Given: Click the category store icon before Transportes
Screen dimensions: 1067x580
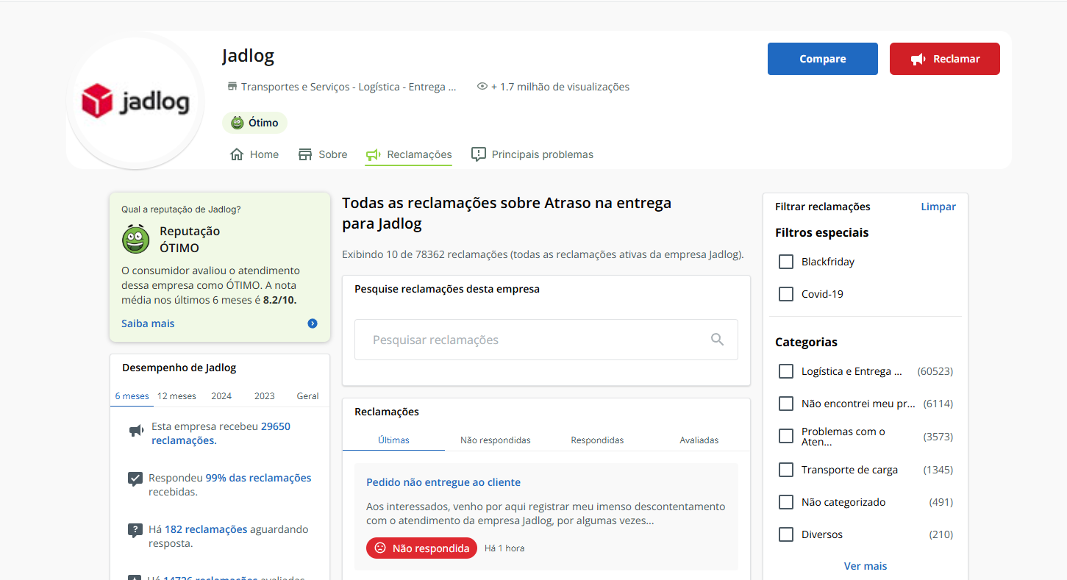Looking at the screenshot, I should point(232,87).
